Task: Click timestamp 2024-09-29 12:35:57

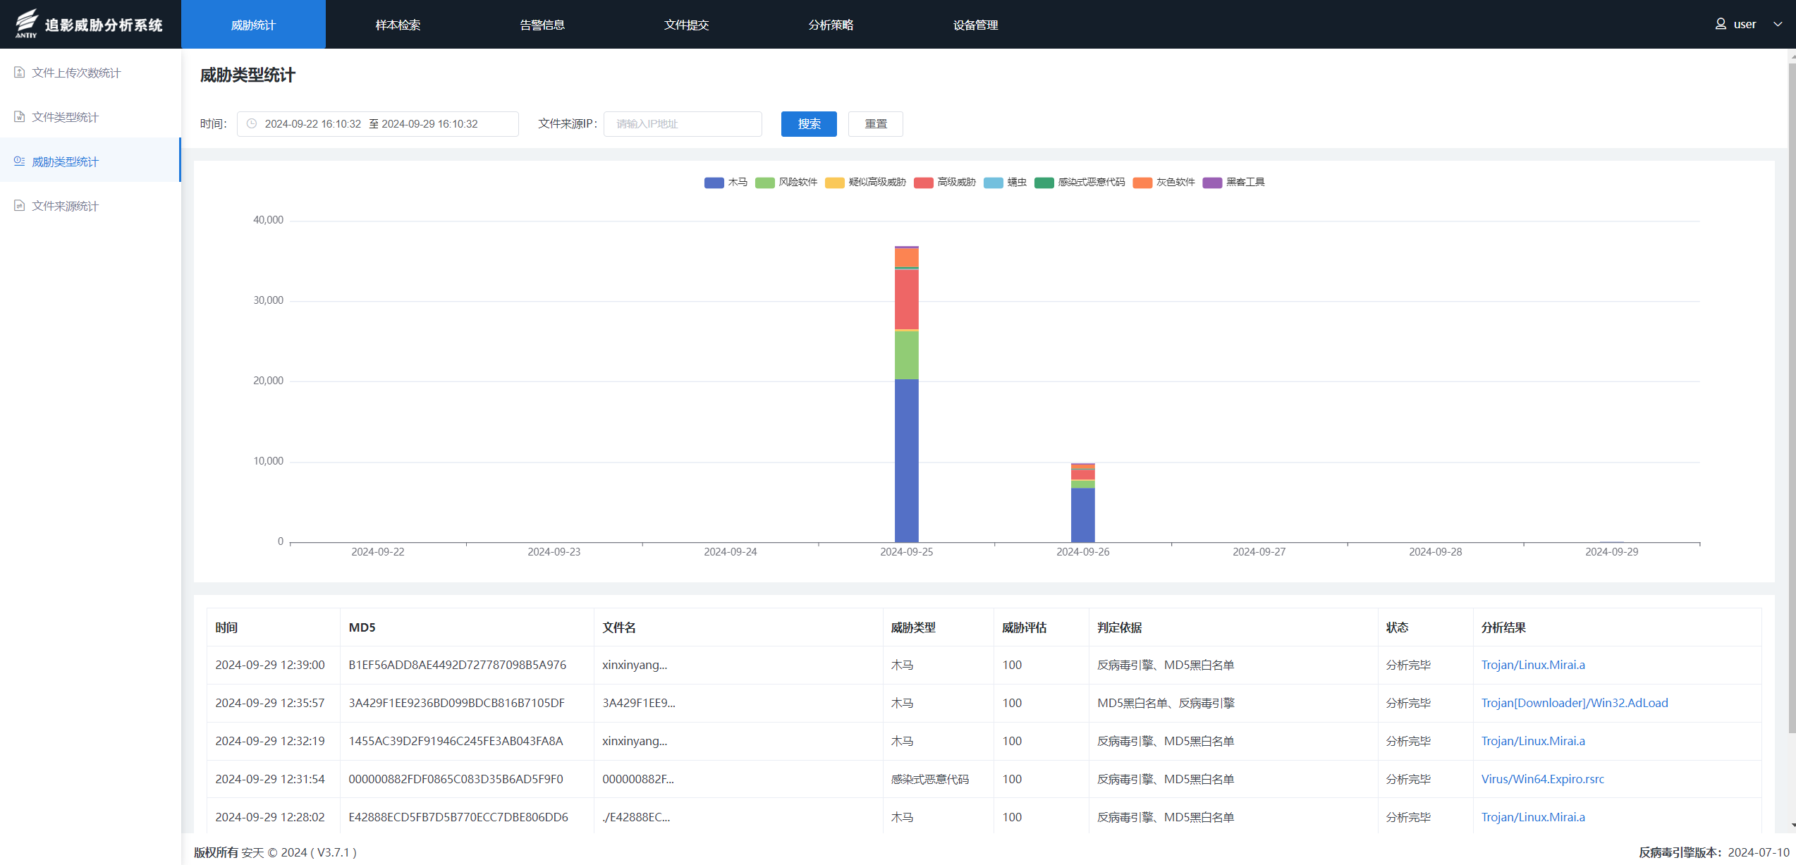Action: pos(270,703)
